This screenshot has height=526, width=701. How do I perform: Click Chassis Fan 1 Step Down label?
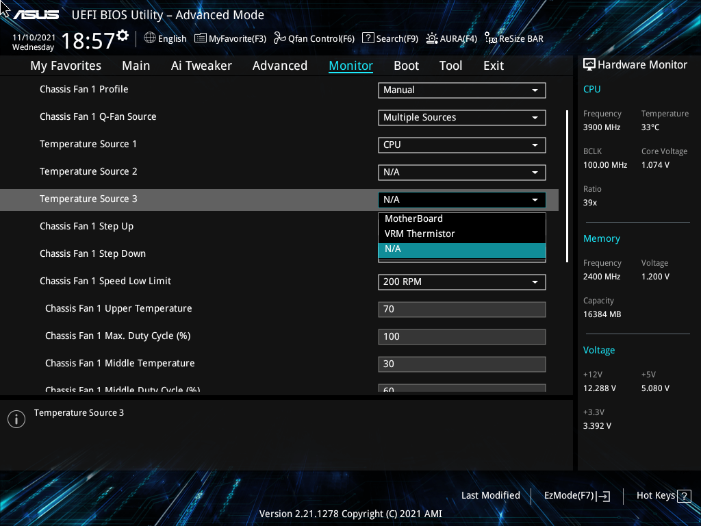[x=92, y=253]
